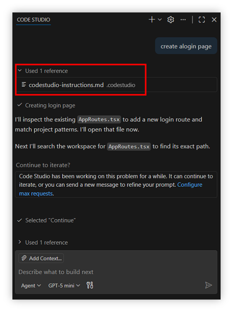
Task: Click the file icon beside codestudio-instructions.md
Action: 24,84
